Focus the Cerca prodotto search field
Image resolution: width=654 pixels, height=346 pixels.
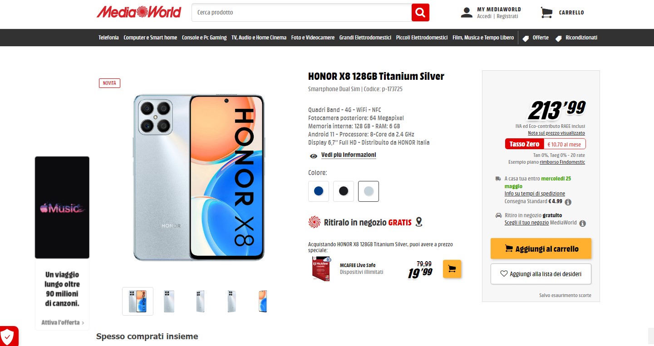pyautogui.click(x=301, y=12)
